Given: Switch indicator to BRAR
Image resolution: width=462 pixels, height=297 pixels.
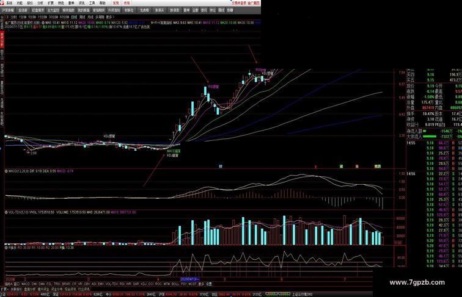Looking at the screenshot, I should click(66, 284).
